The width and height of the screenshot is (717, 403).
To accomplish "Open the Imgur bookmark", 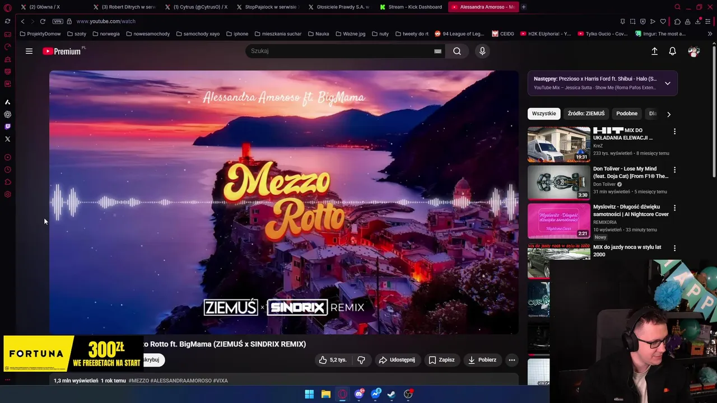I will pos(660,34).
